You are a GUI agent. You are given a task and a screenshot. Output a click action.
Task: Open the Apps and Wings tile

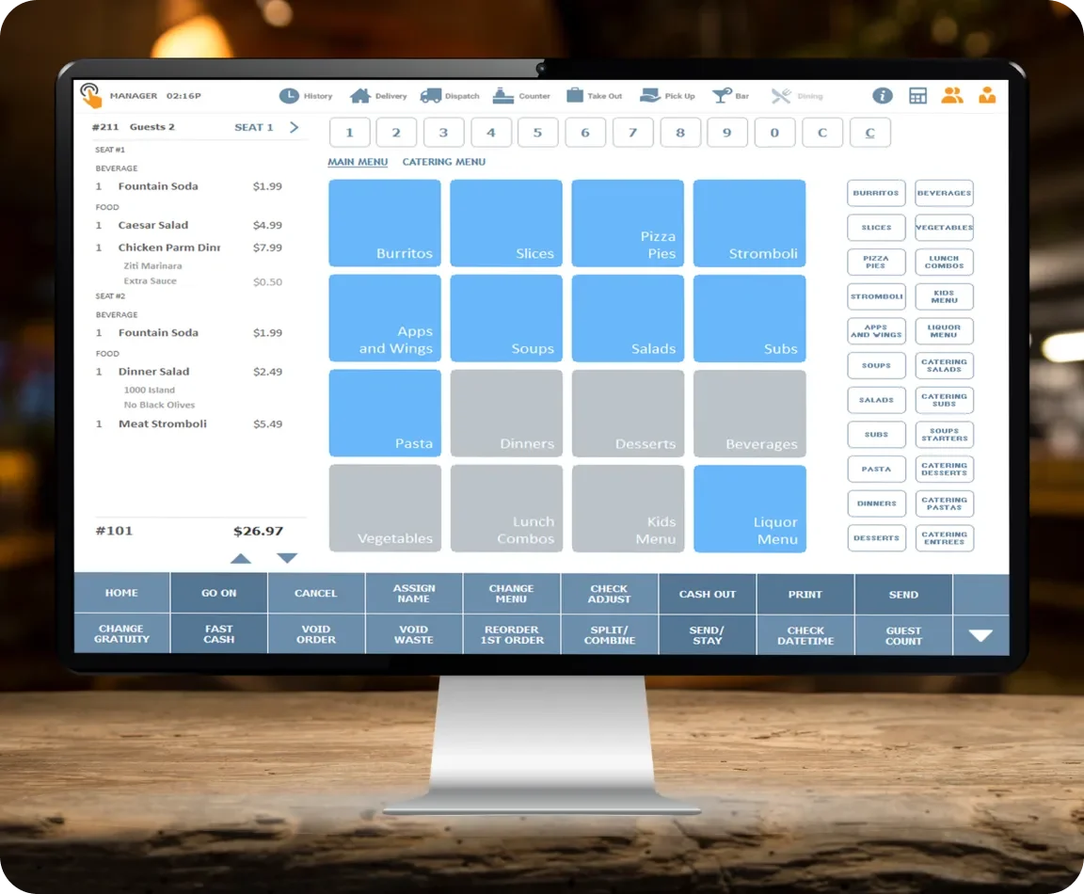[384, 318]
